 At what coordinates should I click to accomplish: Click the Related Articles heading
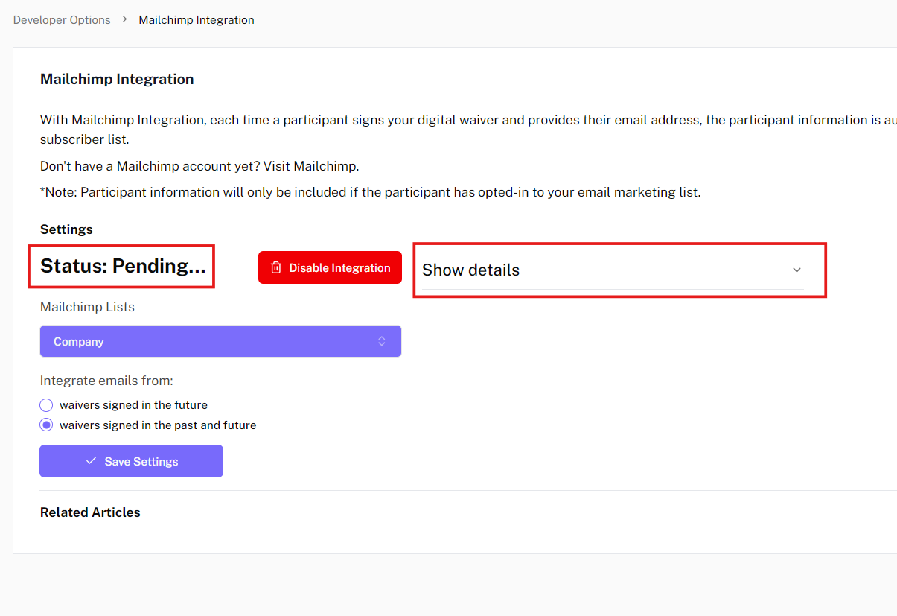pos(90,512)
